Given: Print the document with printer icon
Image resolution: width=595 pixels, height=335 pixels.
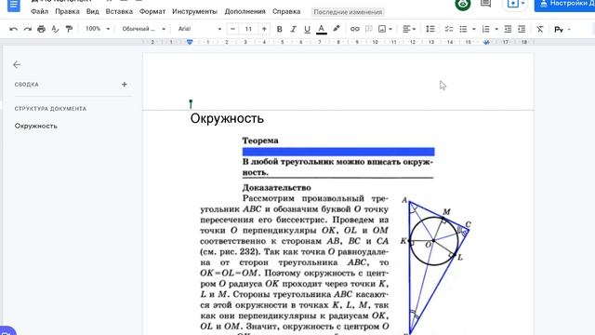Looking at the screenshot, I should pos(41,29).
